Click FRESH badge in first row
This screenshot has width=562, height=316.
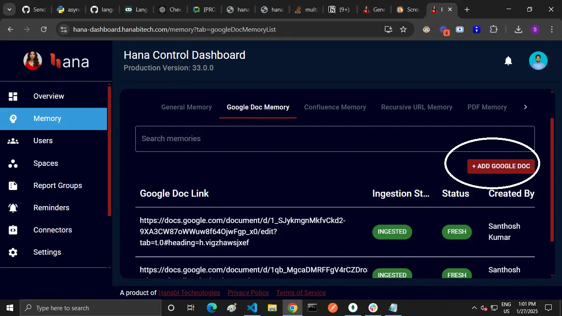(457, 232)
